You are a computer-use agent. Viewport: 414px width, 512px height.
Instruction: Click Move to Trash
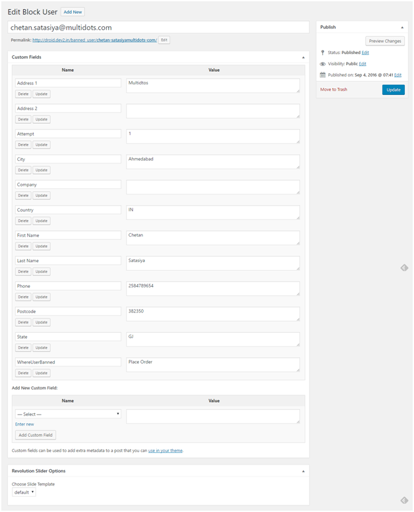[334, 90]
